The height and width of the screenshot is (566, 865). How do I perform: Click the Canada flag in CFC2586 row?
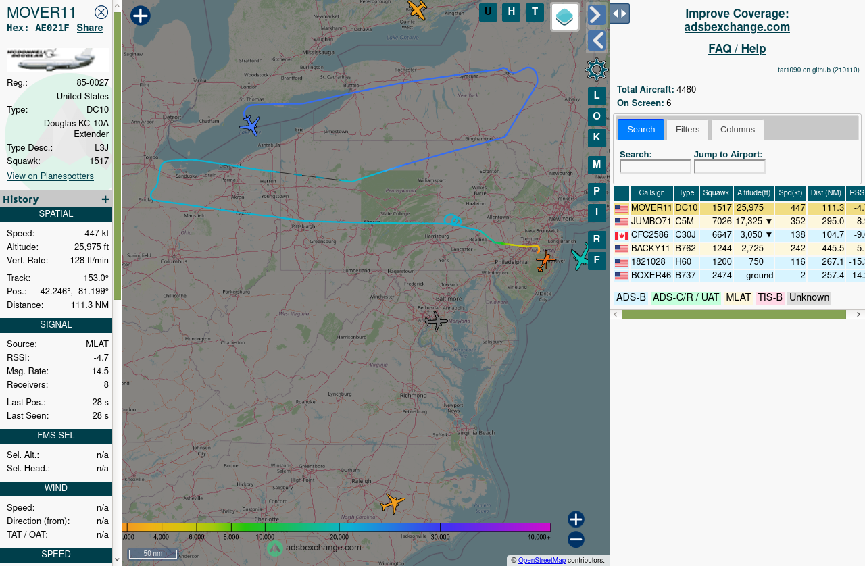coord(622,236)
